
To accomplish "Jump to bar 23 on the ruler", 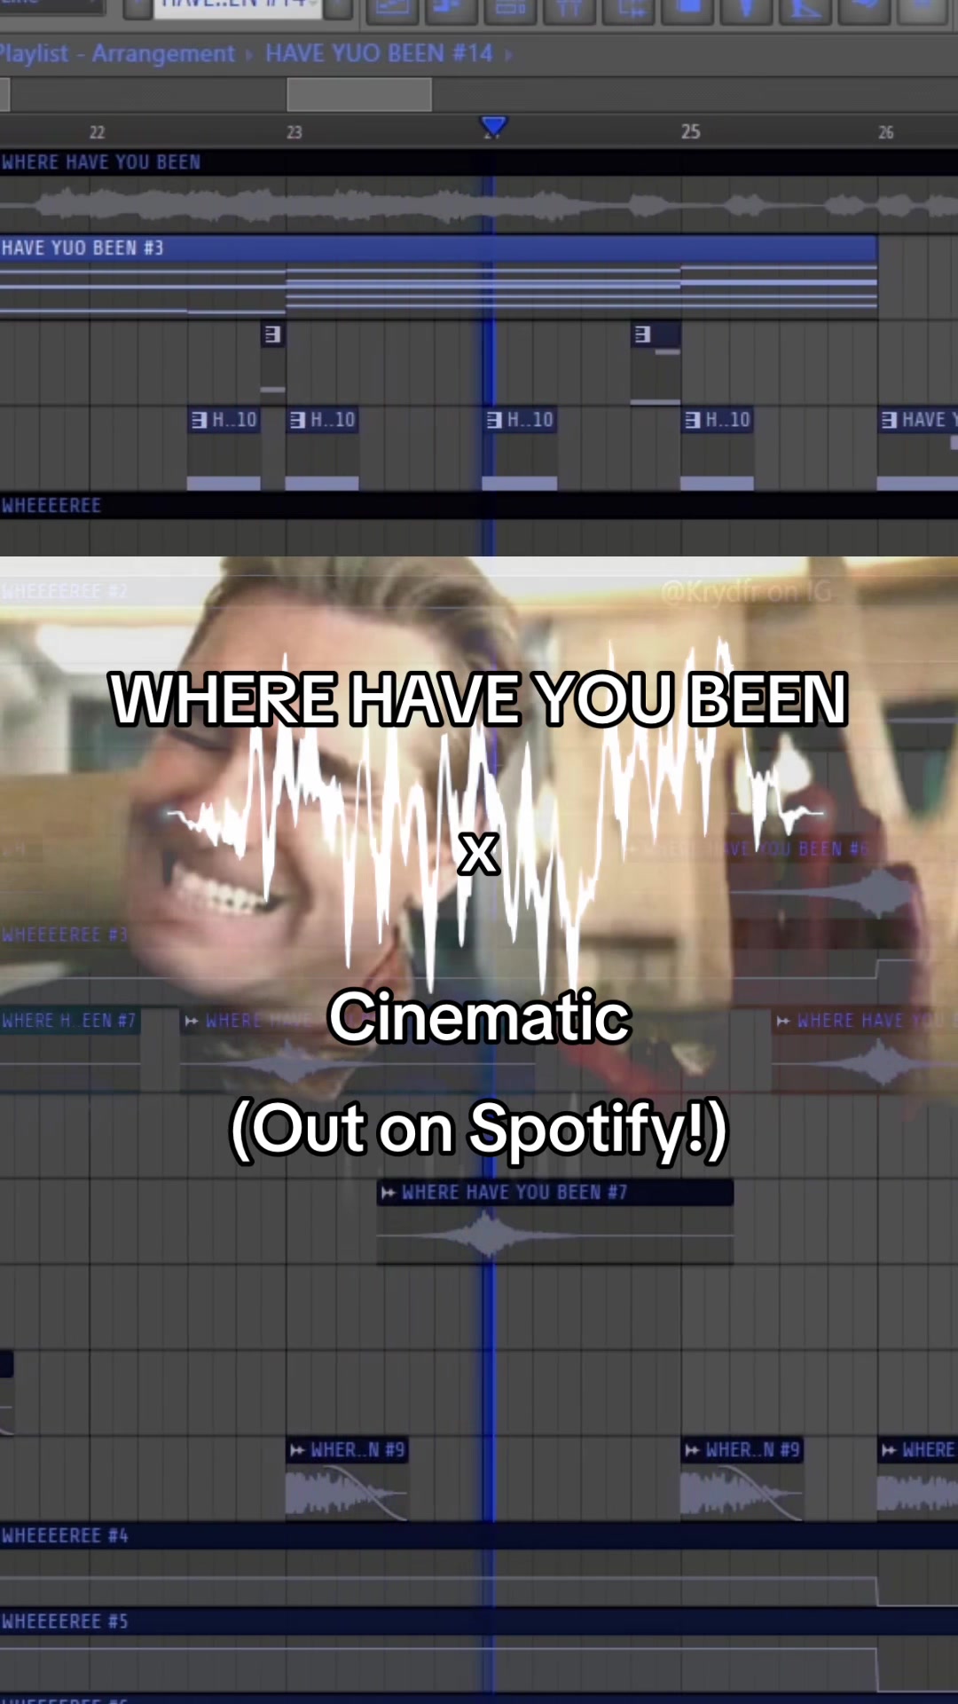I will tap(294, 132).
